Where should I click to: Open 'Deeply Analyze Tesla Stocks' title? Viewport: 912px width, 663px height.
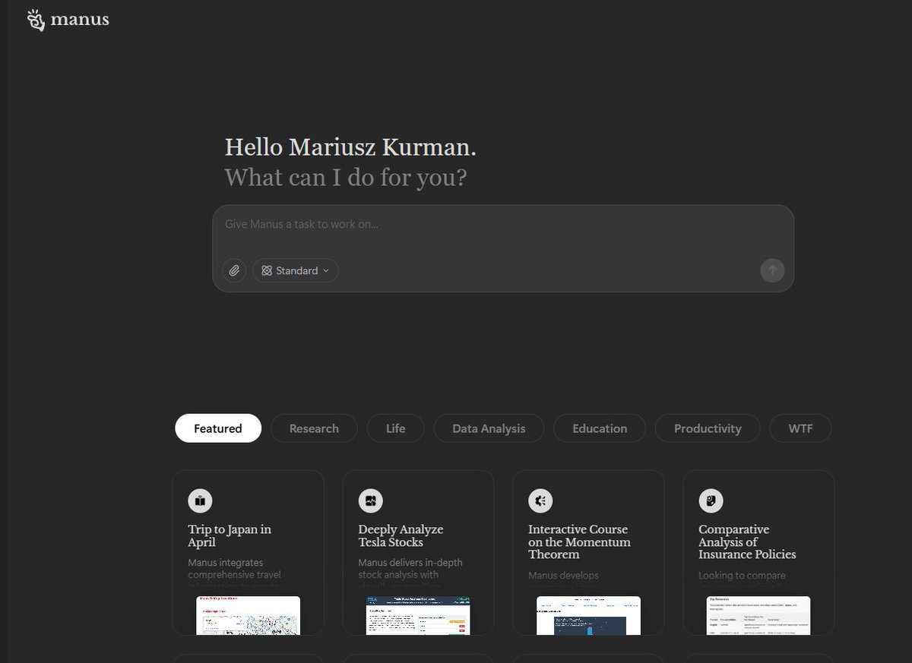pyautogui.click(x=401, y=535)
